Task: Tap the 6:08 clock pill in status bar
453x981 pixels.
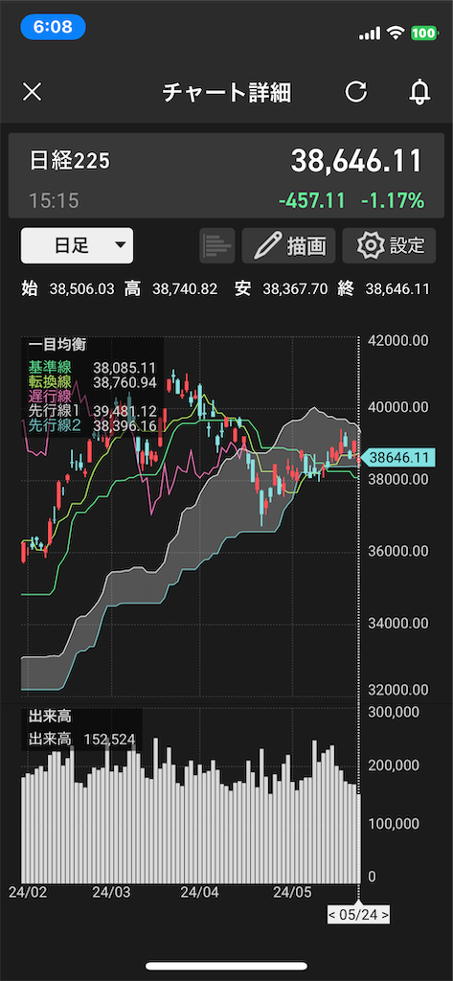Action: (54, 27)
